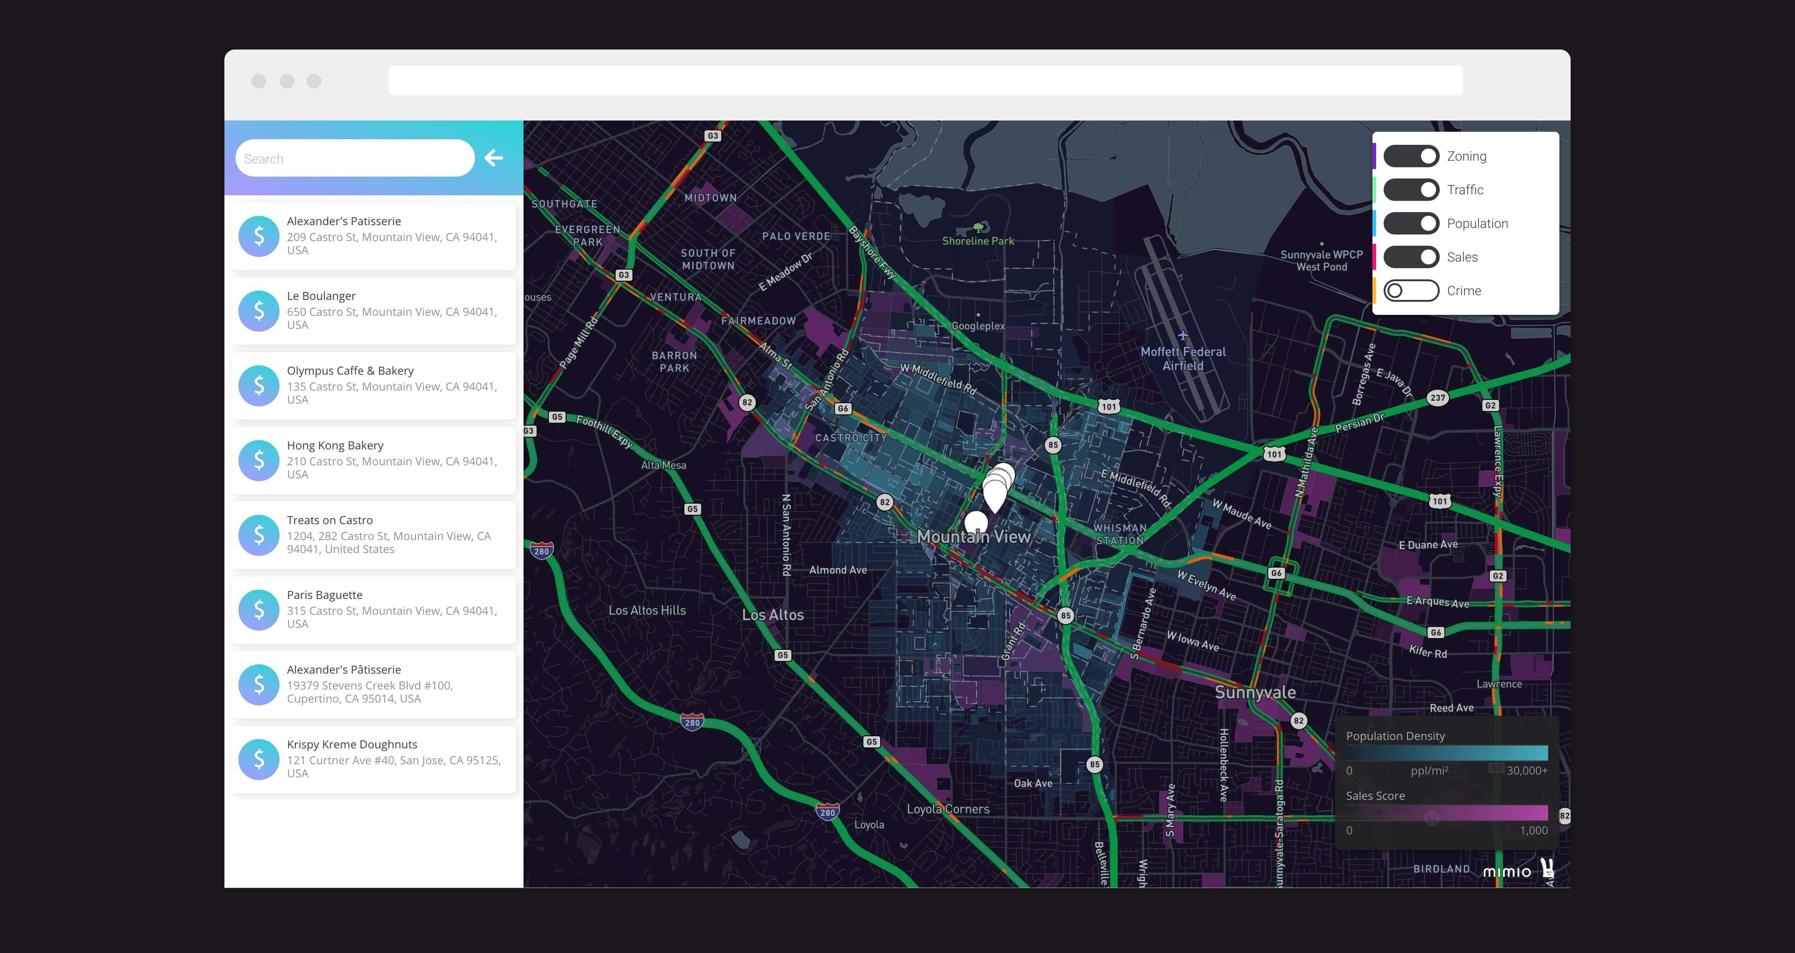Switch off the Population layer
1795x953 pixels.
1411,224
